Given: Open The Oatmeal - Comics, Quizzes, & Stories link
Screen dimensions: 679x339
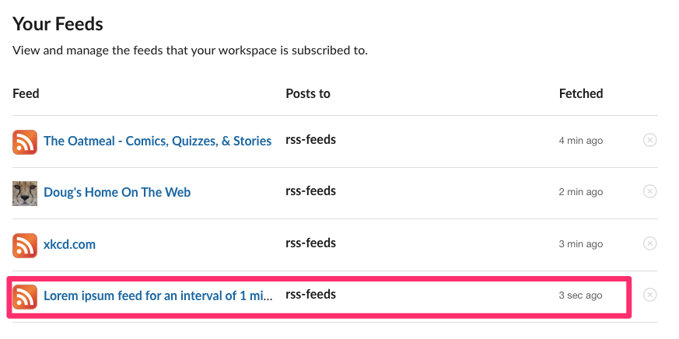Looking at the screenshot, I should 158,142.
